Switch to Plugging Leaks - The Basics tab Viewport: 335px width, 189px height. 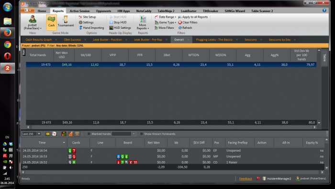(x=214, y=40)
